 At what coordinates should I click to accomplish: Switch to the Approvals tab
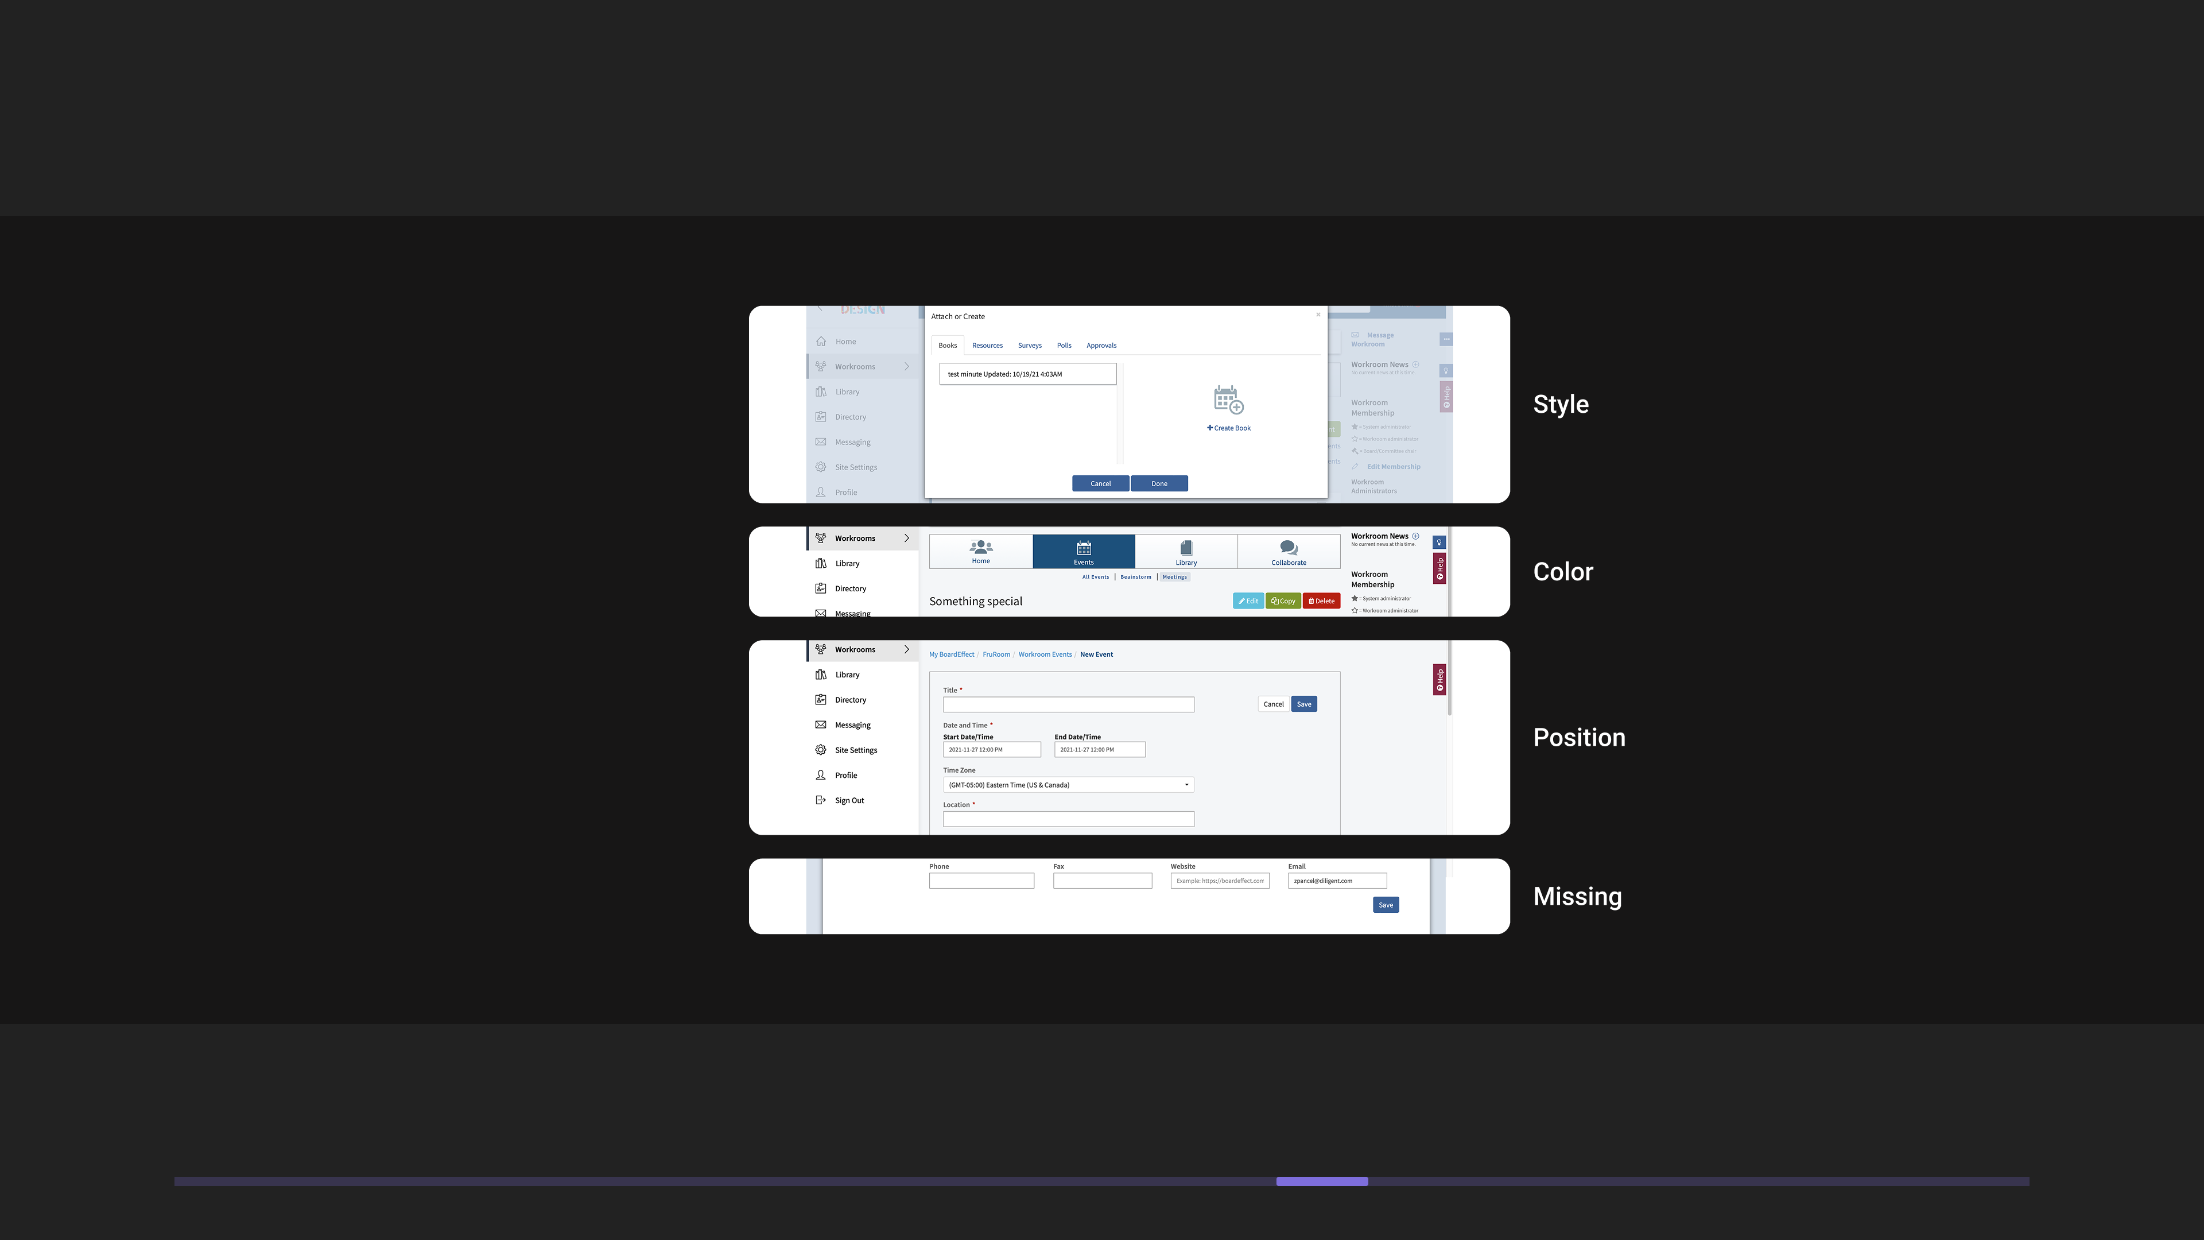point(1101,346)
